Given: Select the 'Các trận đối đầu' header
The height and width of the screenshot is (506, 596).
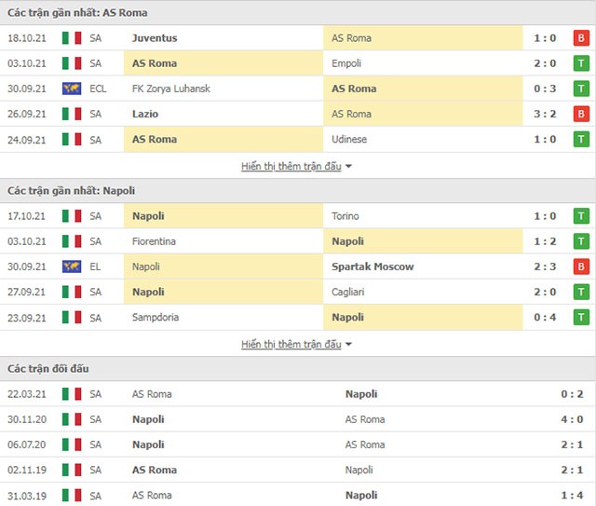Looking at the screenshot, I should tap(48, 369).
